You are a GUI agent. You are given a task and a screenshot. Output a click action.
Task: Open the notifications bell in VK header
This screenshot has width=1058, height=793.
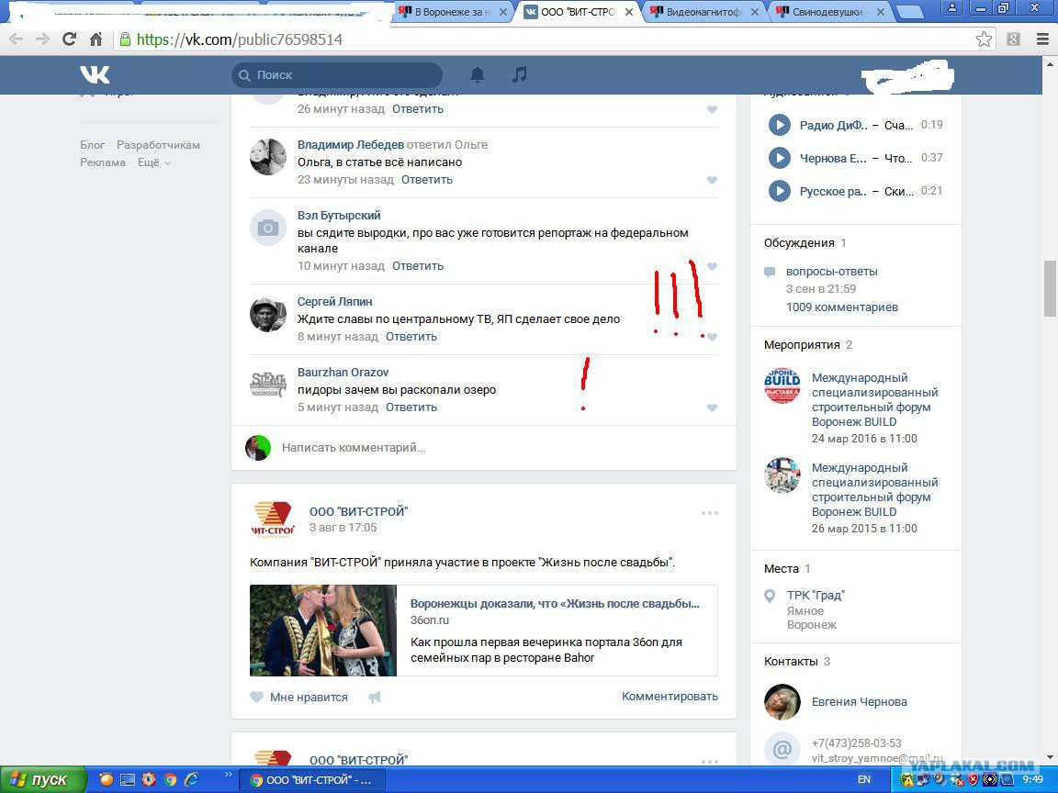pos(477,74)
